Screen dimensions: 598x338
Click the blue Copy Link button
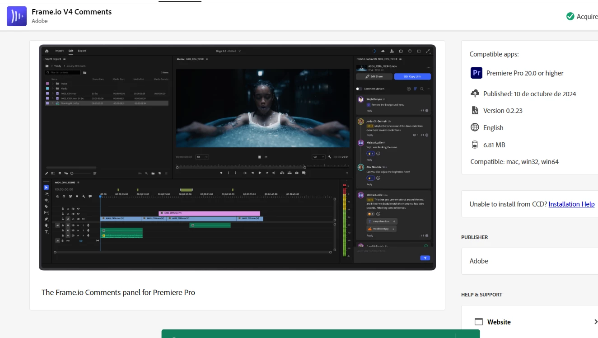[412, 76]
